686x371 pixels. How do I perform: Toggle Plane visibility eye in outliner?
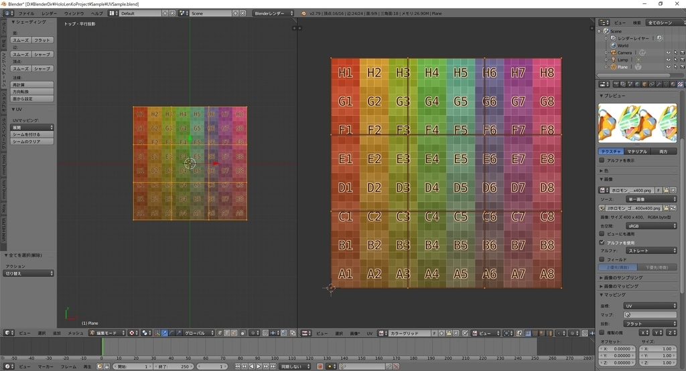coord(668,67)
